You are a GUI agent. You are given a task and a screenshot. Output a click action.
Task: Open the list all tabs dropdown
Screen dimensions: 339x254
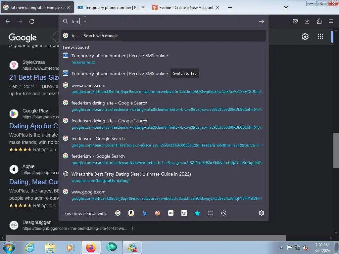[x=286, y=7]
